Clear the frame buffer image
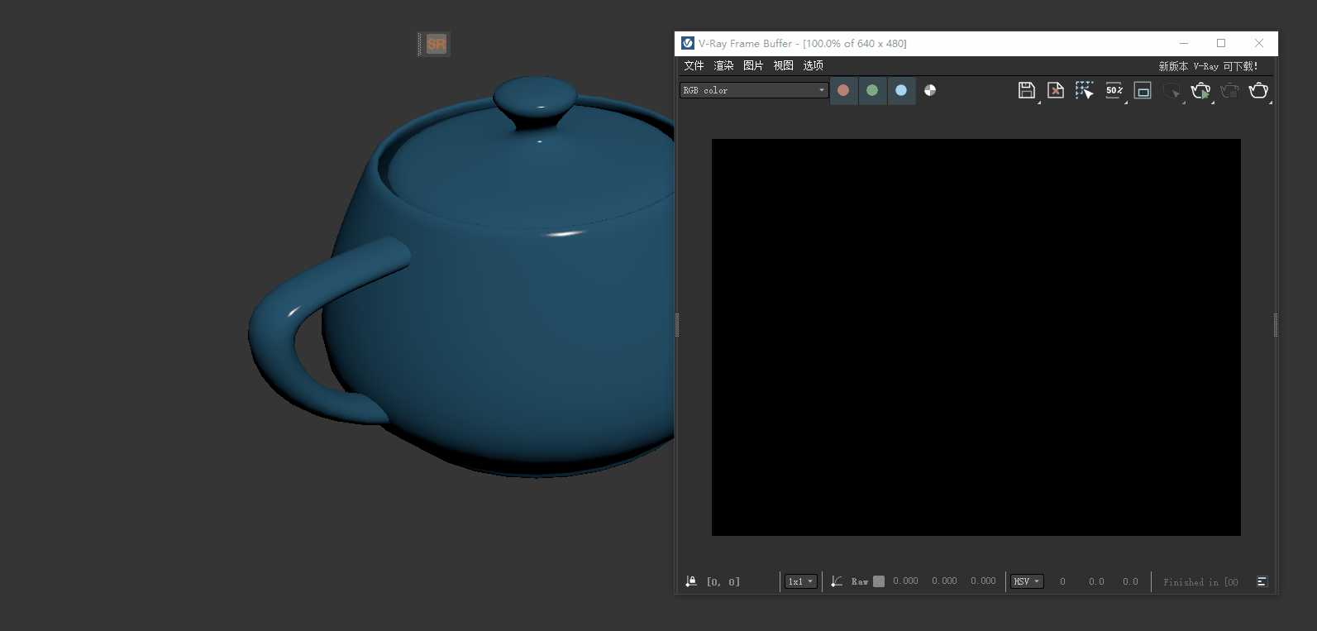The width and height of the screenshot is (1317, 631). [1056, 91]
